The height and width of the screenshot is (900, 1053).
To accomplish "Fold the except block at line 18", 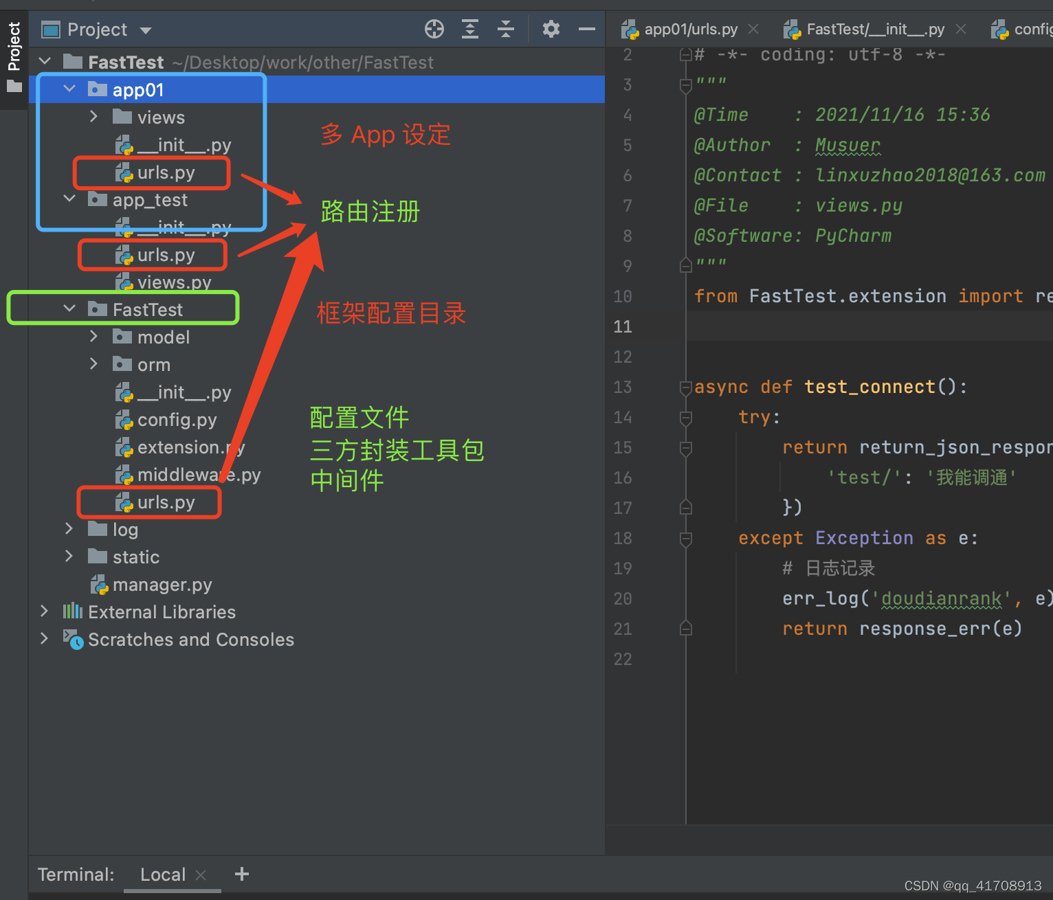I will pos(685,539).
